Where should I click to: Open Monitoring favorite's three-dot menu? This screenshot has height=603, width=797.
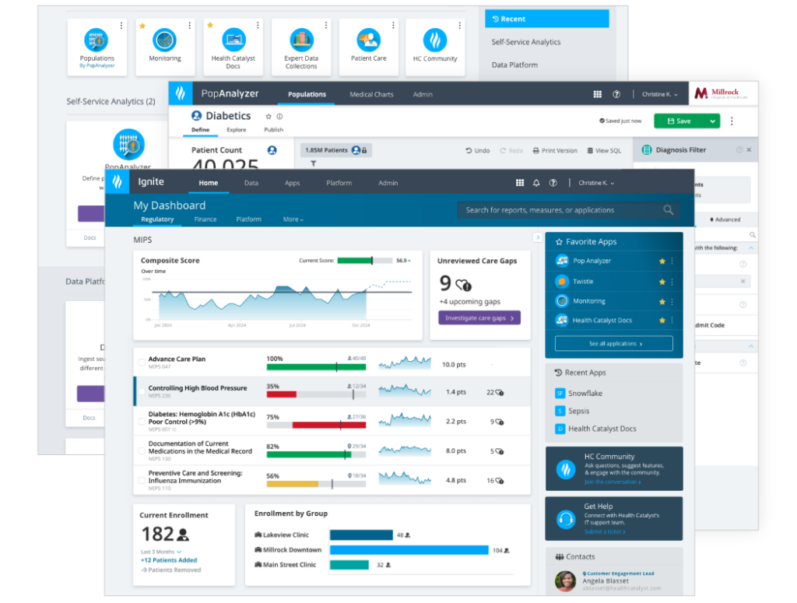click(x=672, y=301)
